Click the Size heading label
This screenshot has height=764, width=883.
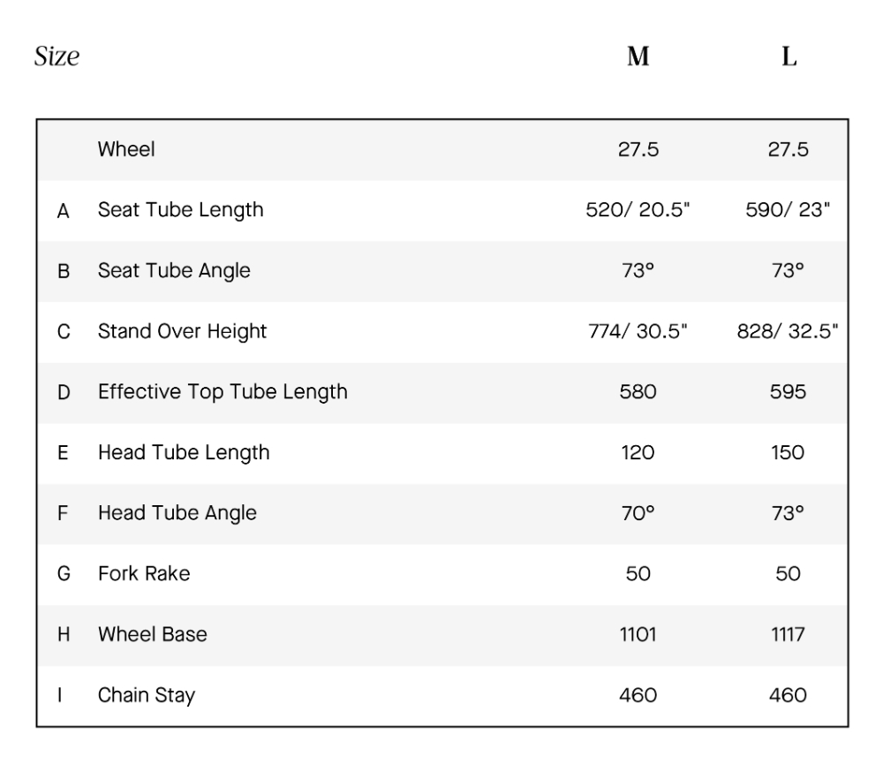point(57,57)
